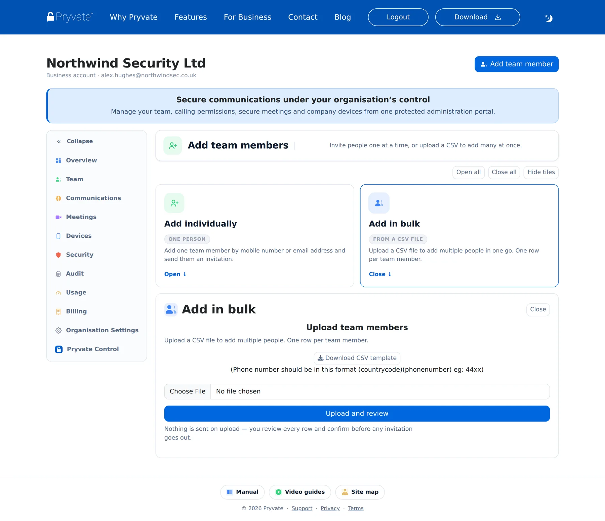This screenshot has height=521, width=605.
Task: Open the Add individually tile
Action: 175,274
